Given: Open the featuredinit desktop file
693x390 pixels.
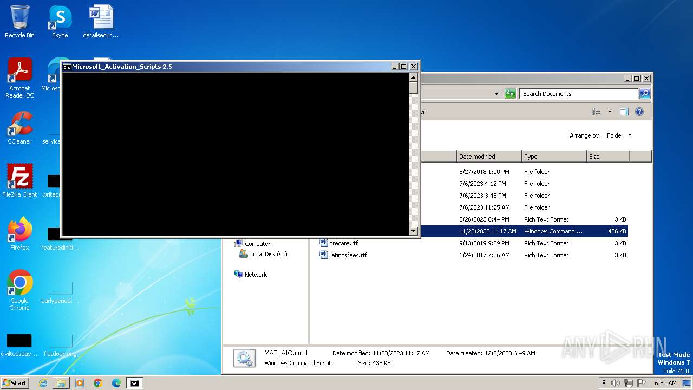Looking at the screenshot, I should pyautogui.click(x=60, y=239).
